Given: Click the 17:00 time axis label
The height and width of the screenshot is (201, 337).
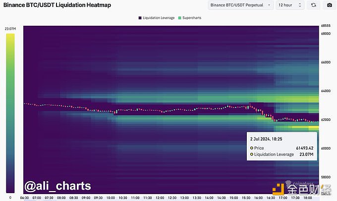Looking at the screenshot, I should click(x=283, y=198).
